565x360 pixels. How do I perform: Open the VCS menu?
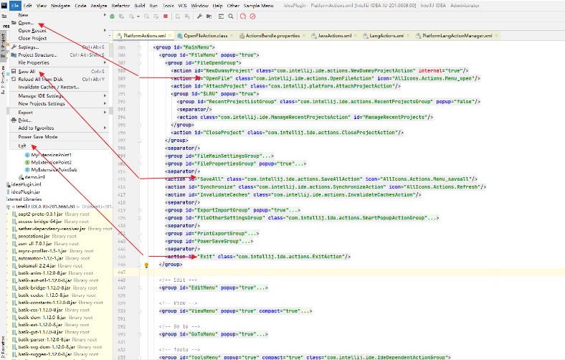click(182, 6)
